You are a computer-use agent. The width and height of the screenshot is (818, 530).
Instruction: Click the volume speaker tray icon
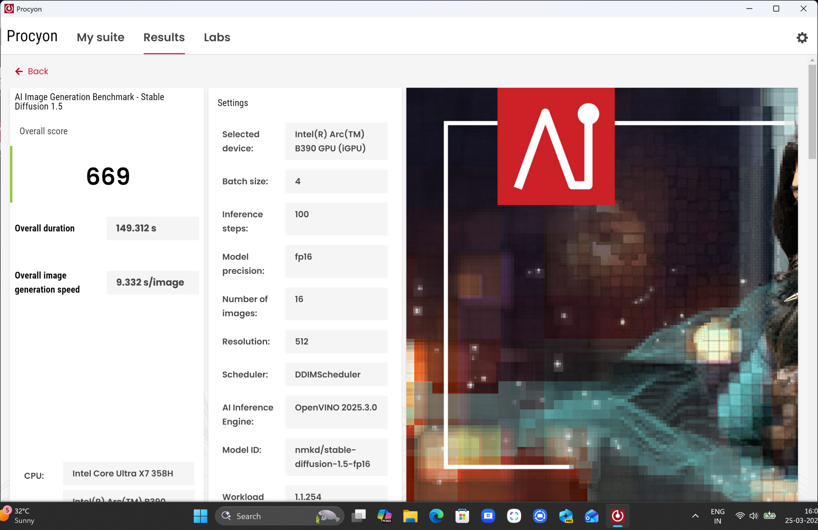pyautogui.click(x=753, y=516)
